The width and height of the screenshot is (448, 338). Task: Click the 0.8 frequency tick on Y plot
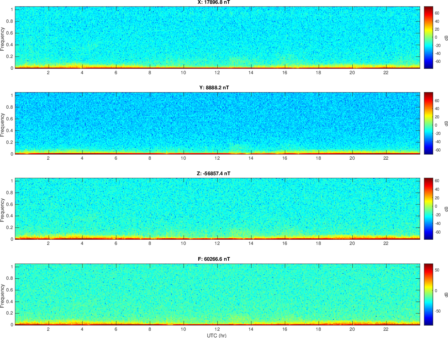tap(10, 107)
